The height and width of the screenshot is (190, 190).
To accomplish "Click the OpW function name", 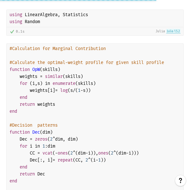I will (36, 69).
